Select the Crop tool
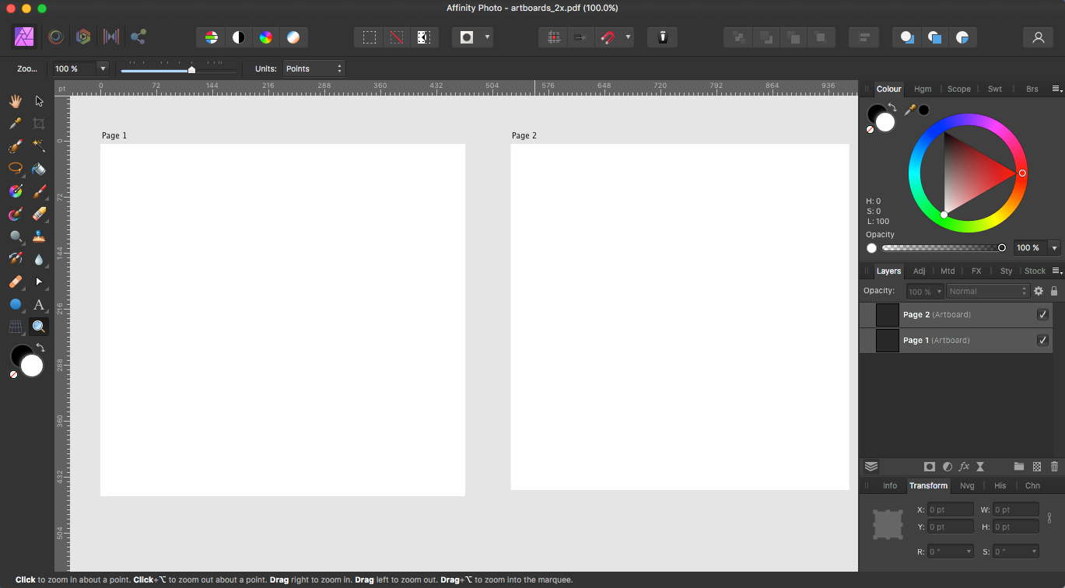This screenshot has height=588, width=1065. [39, 123]
